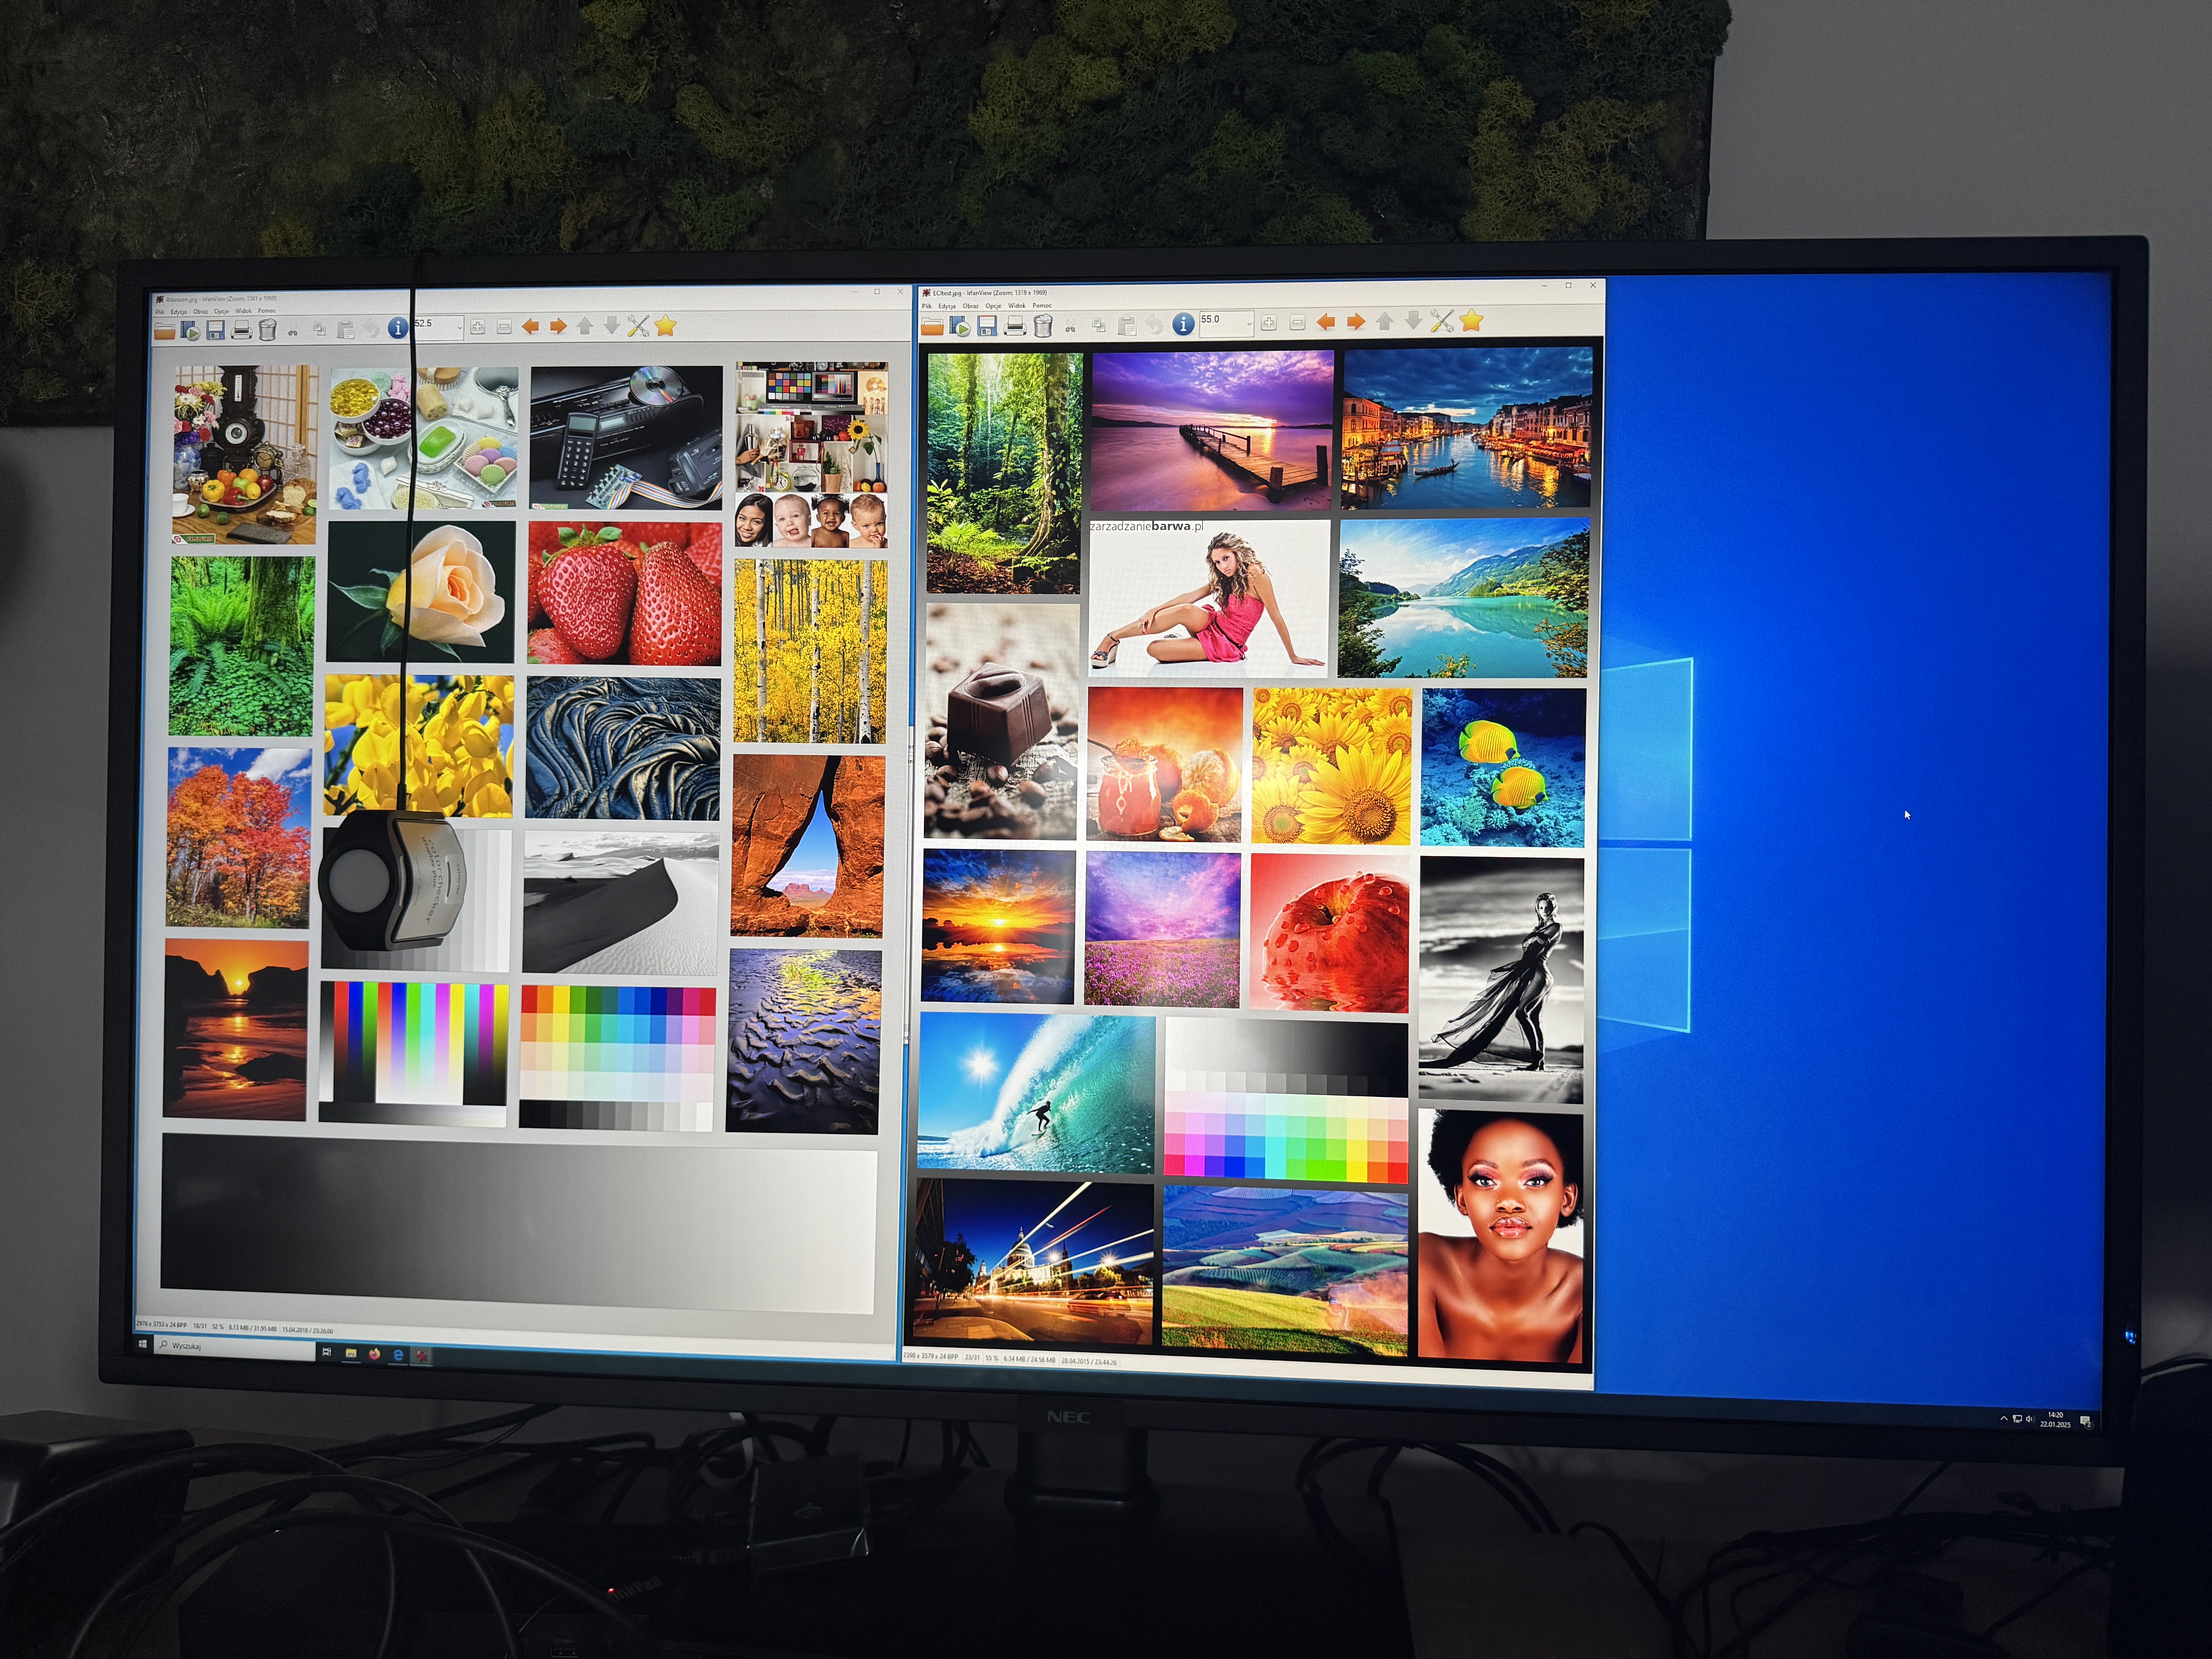
Task: Click Open folder icon in ECItest.jpg window
Action: (x=932, y=326)
